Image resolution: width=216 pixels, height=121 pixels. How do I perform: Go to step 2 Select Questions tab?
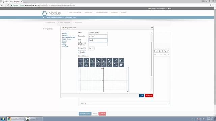pyautogui.click(x=64, y=22)
